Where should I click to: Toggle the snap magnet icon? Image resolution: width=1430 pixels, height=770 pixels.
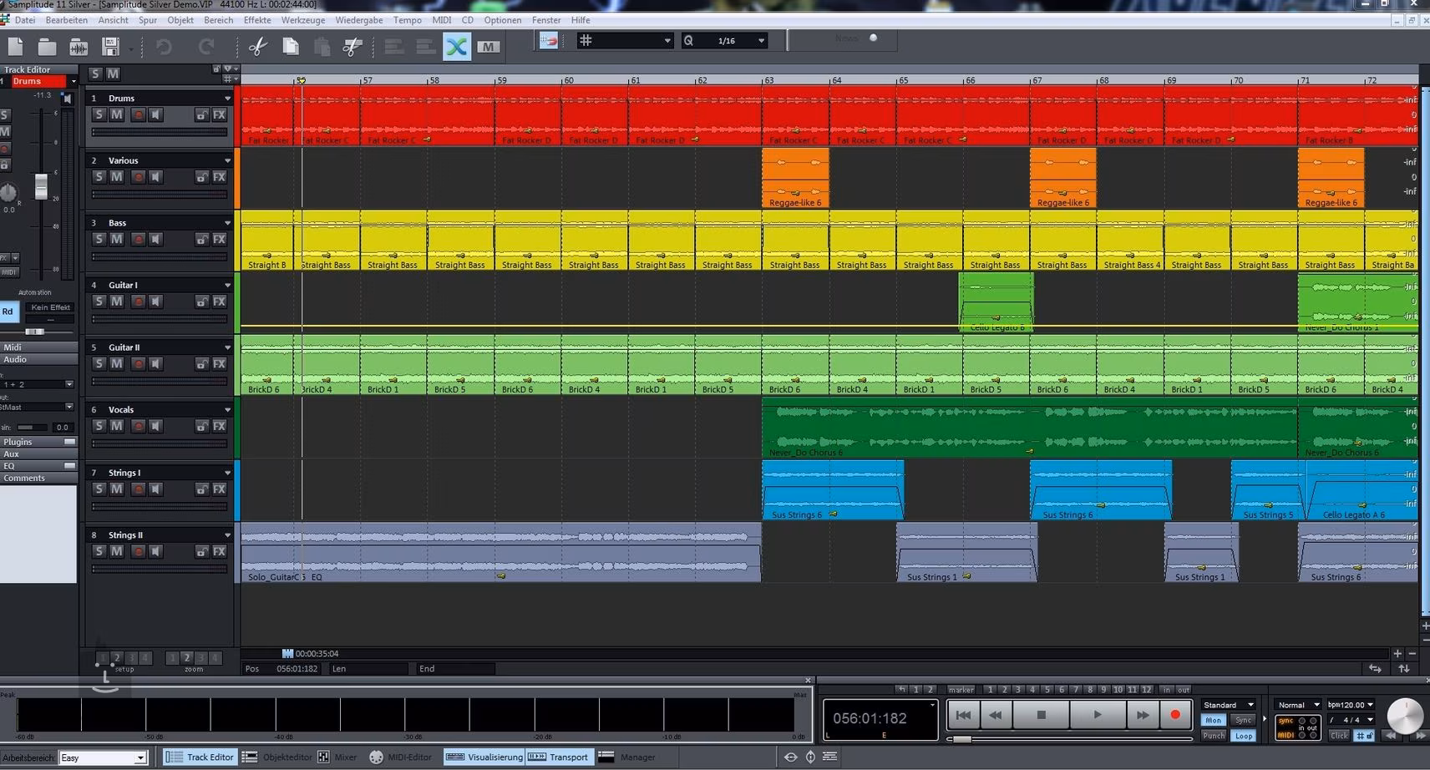[549, 40]
